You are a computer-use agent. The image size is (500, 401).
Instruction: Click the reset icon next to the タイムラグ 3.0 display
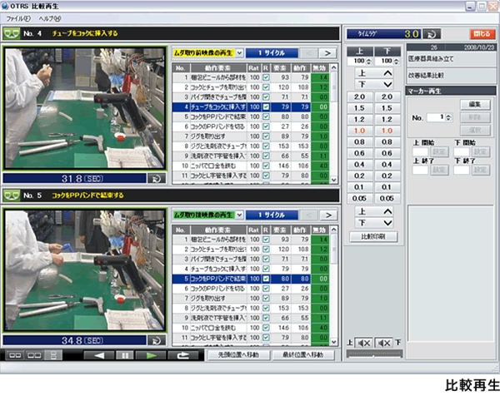click(x=432, y=34)
